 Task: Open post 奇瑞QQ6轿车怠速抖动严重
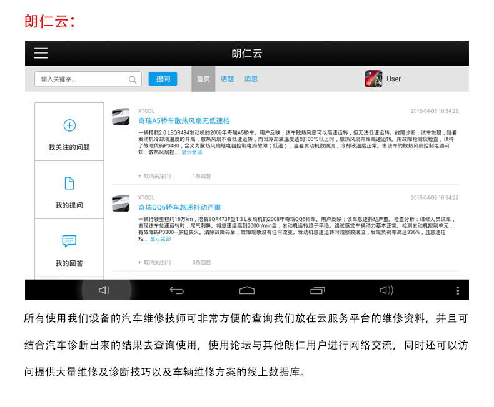tap(179, 207)
